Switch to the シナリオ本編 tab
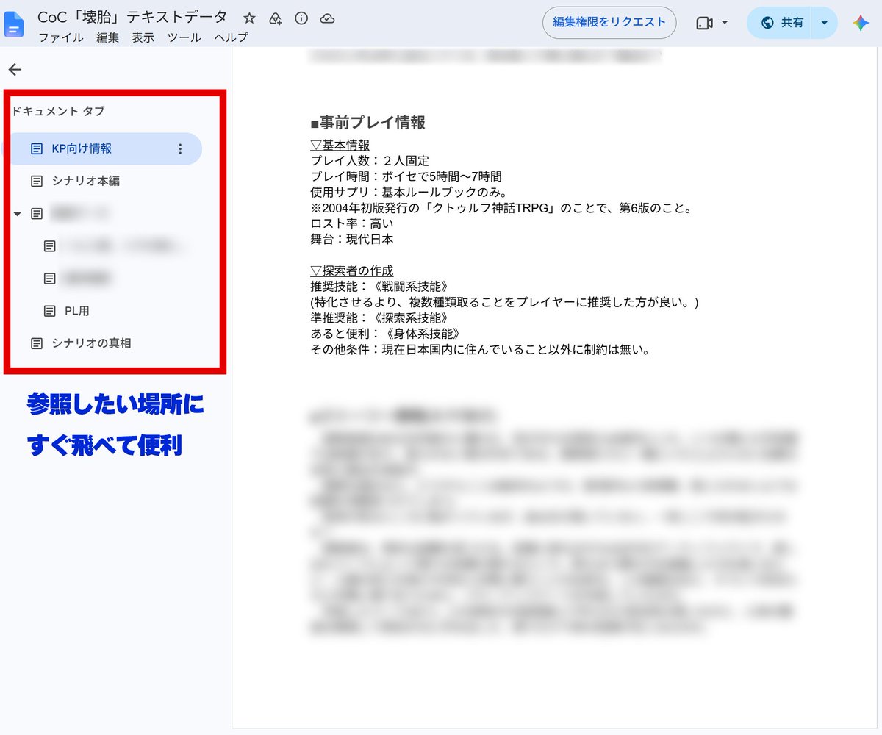 click(86, 181)
